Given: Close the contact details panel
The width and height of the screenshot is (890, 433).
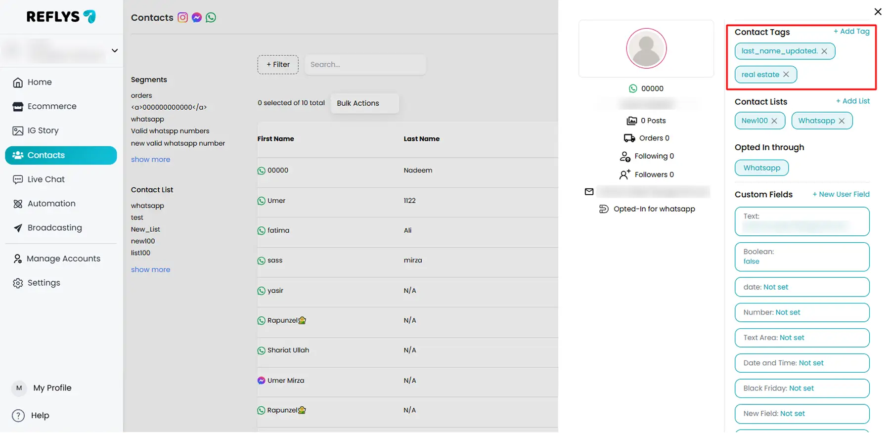Looking at the screenshot, I should pos(878,12).
